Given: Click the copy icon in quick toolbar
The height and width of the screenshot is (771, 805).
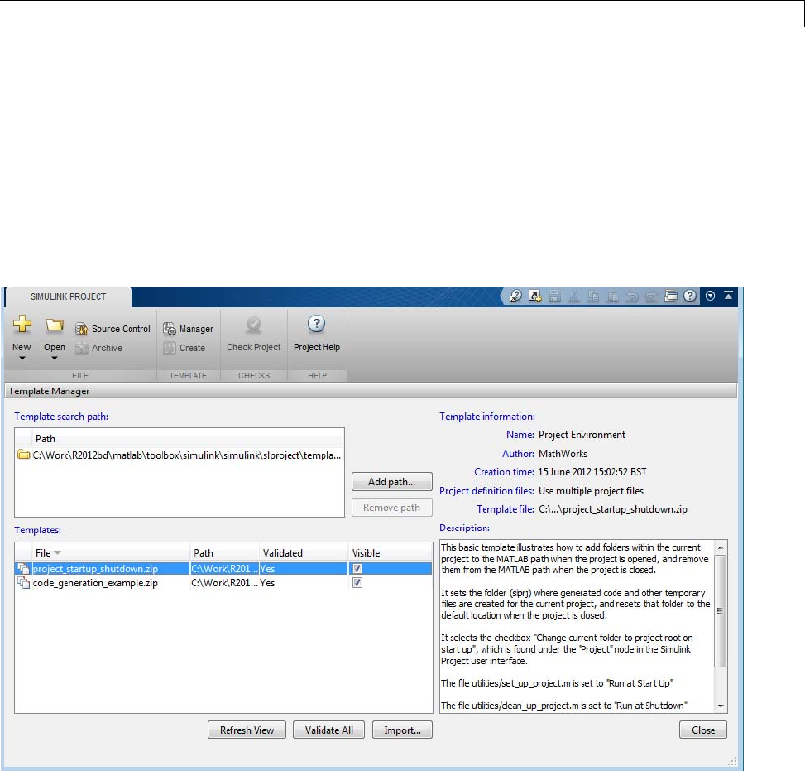Looking at the screenshot, I should pos(593,296).
